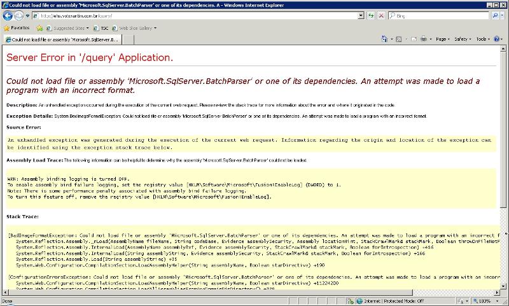Click the 'Stack Trace:' label
This screenshot has width=509, height=306.
(22, 216)
